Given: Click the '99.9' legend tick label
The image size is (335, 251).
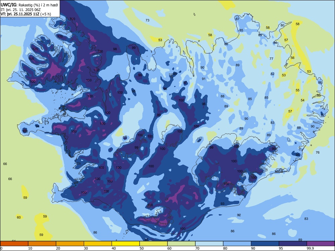Looking at the screenshot, I should click(310, 248).
